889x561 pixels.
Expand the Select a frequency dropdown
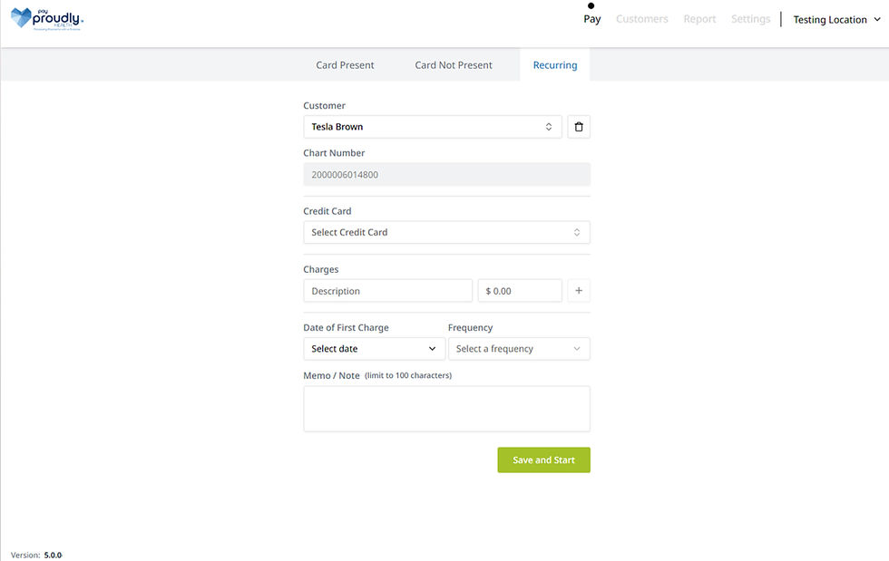pyautogui.click(x=519, y=349)
